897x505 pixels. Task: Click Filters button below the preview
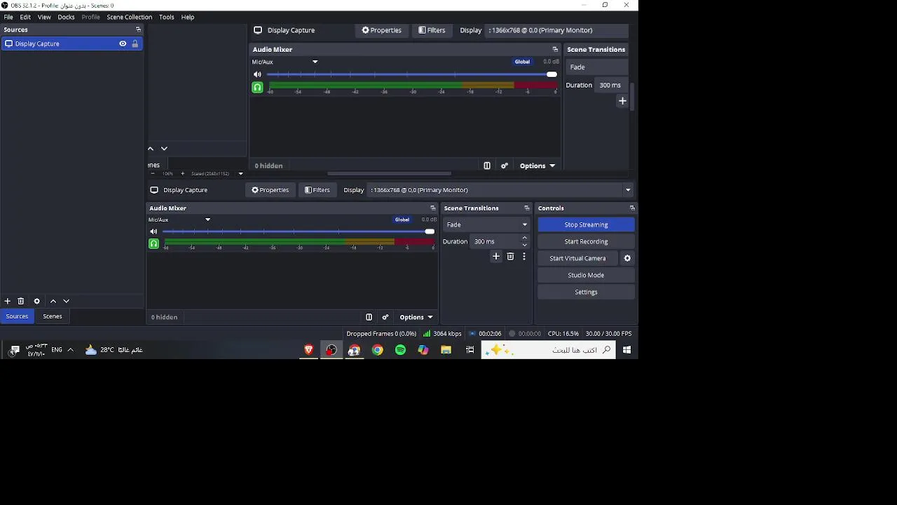(x=317, y=190)
